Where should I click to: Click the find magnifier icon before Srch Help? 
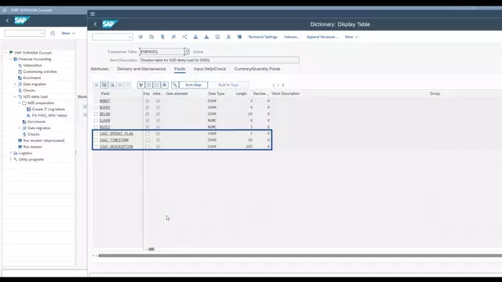pos(175,85)
